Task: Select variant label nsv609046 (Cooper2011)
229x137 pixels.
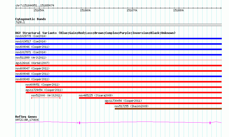Action: pos(32,47)
